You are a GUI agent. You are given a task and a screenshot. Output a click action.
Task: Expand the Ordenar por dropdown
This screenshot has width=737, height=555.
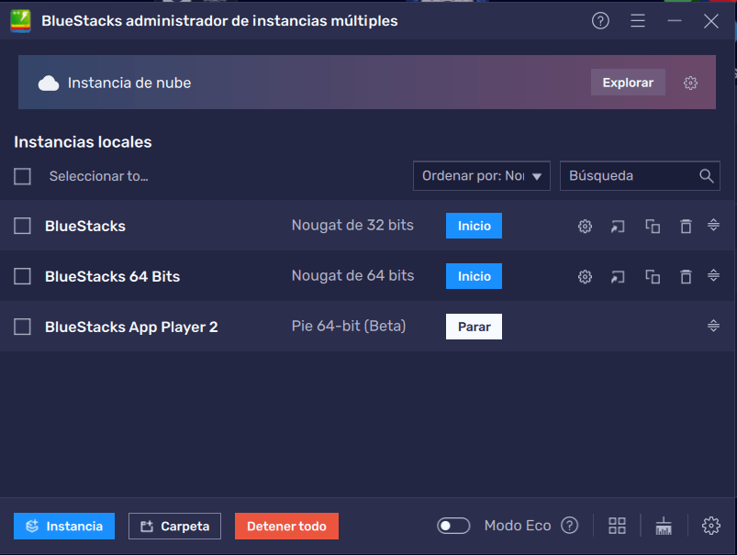tap(481, 176)
